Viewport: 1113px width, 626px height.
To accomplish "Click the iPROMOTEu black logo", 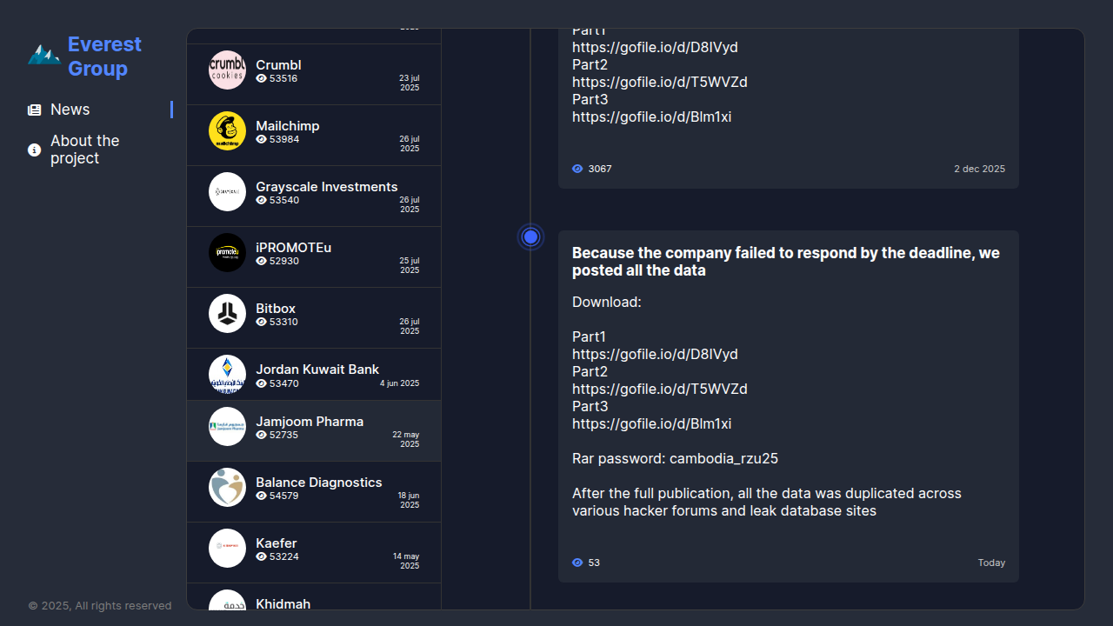I will [227, 252].
